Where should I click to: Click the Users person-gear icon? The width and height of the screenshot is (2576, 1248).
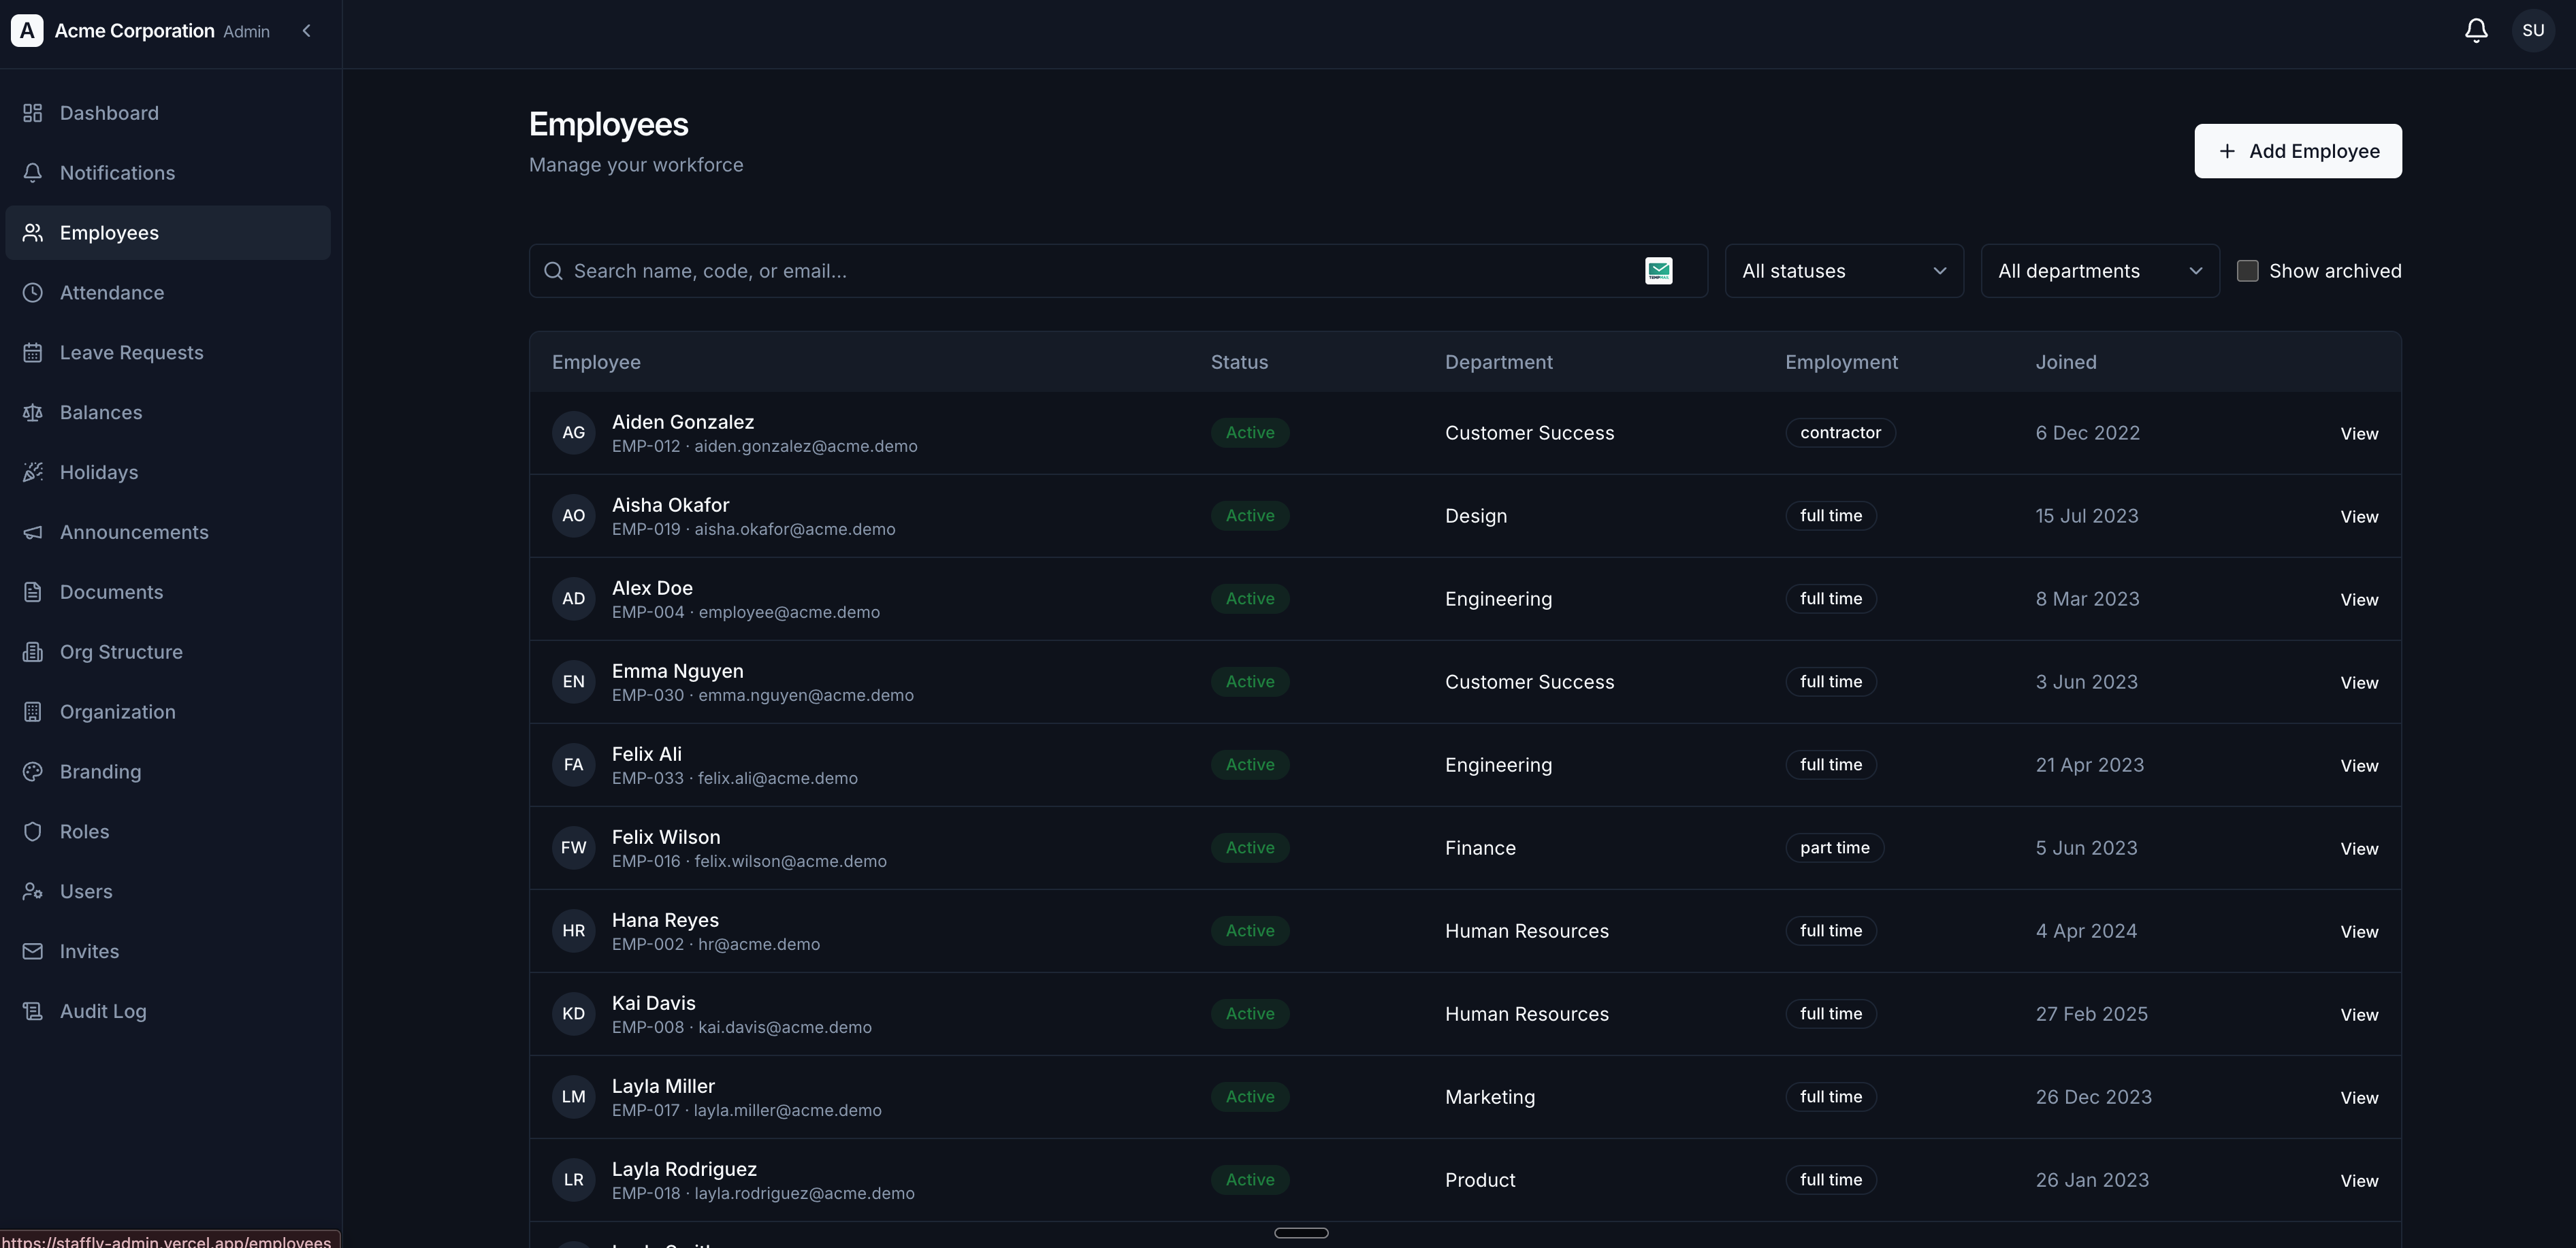click(x=33, y=892)
